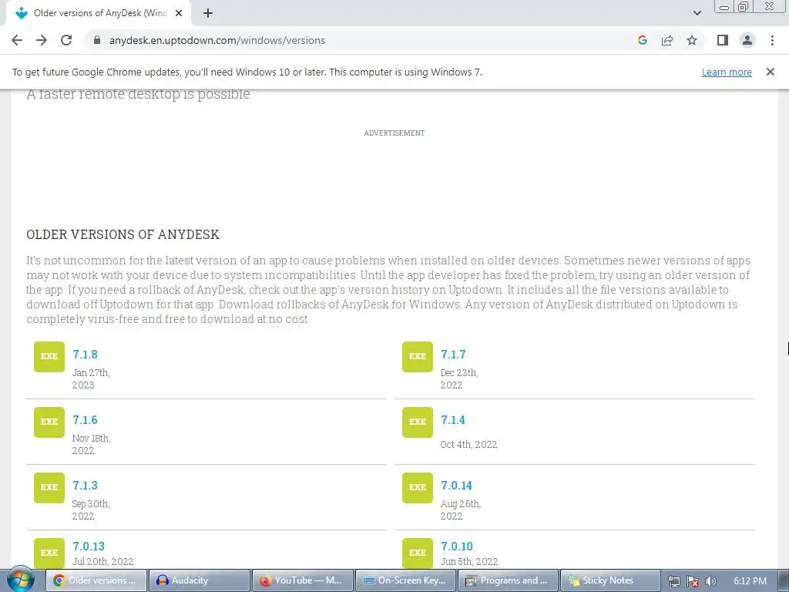Viewport: 789px width, 592px height.
Task: Click the Older Versions of AnyDesk heading
Action: click(123, 234)
